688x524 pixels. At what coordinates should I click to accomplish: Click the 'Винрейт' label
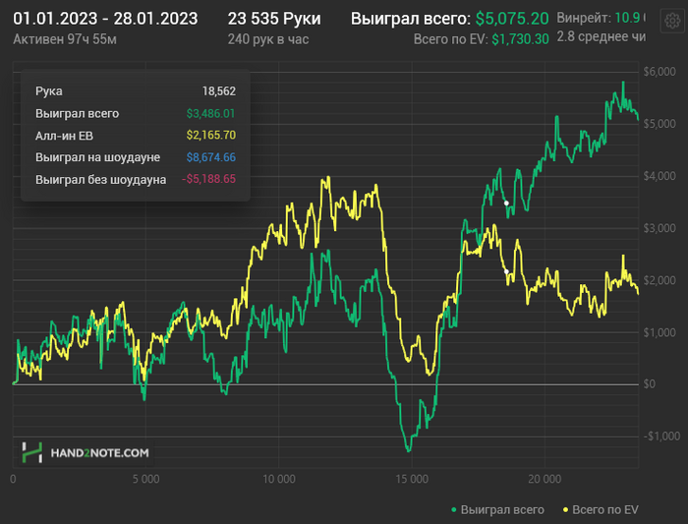click(584, 18)
